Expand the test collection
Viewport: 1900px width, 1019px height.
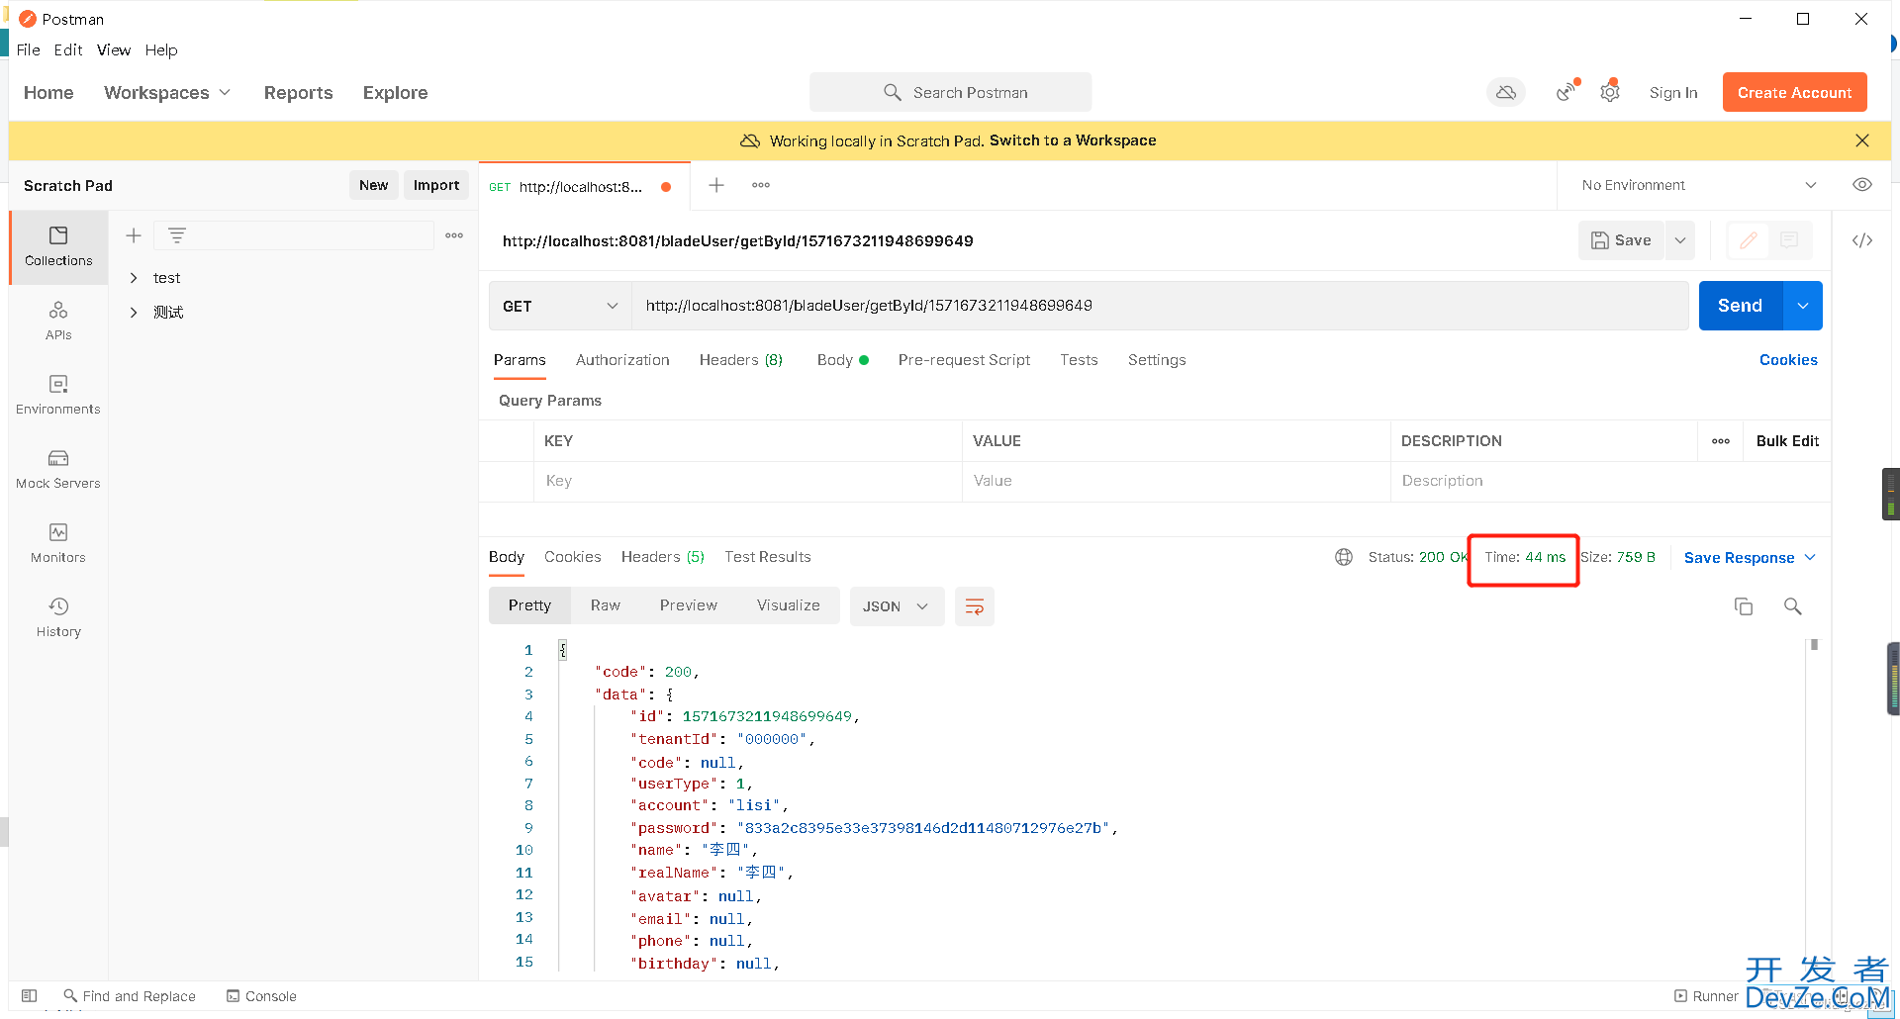click(x=134, y=278)
